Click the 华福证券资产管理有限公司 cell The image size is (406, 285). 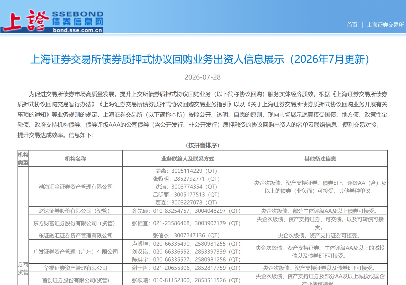75,268
